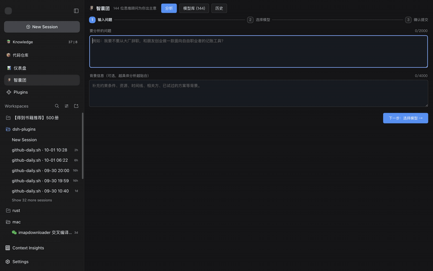This screenshot has height=271, width=433.
Task: Switch to the 模型库 (144) tab
Action: [194, 8]
